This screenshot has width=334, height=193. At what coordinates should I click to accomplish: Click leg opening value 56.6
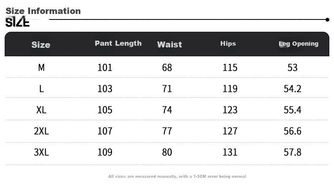[x=293, y=131]
